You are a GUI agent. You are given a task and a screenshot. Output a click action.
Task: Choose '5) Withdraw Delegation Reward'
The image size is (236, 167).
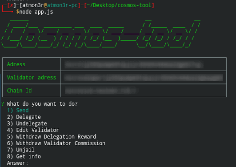coord(52,137)
